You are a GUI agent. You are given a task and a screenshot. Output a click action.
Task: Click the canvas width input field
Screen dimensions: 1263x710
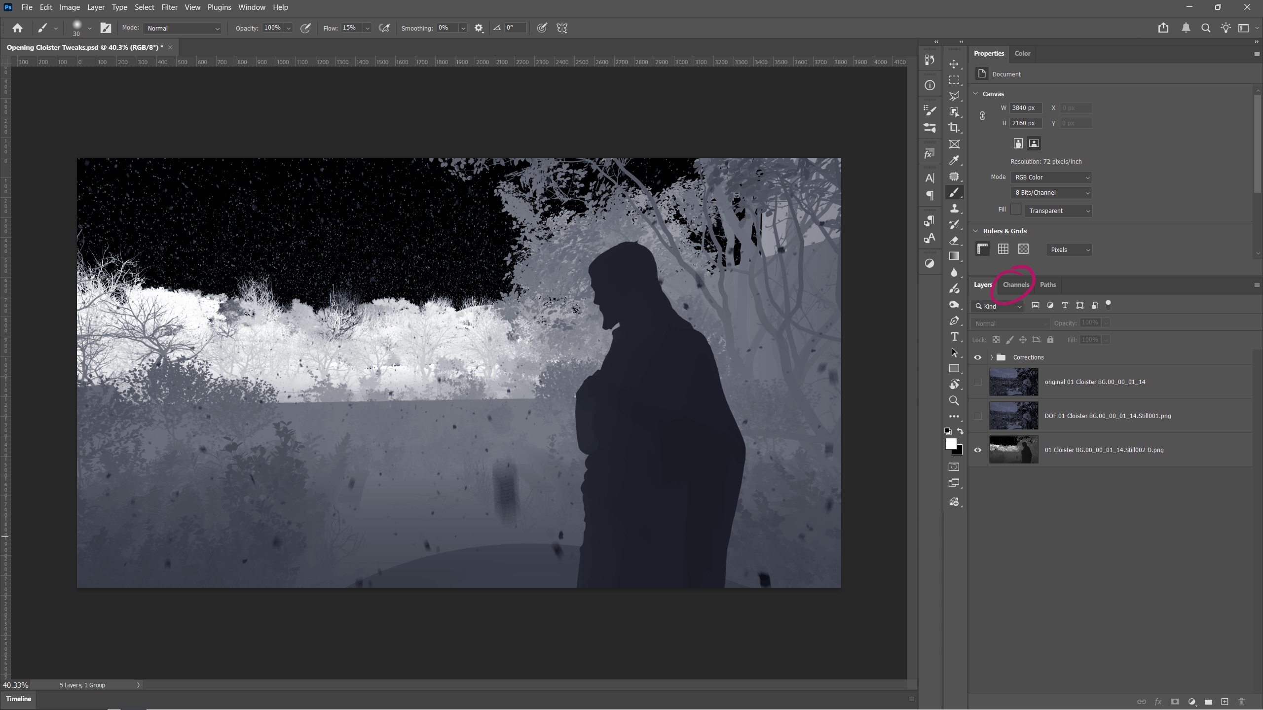coord(1025,108)
